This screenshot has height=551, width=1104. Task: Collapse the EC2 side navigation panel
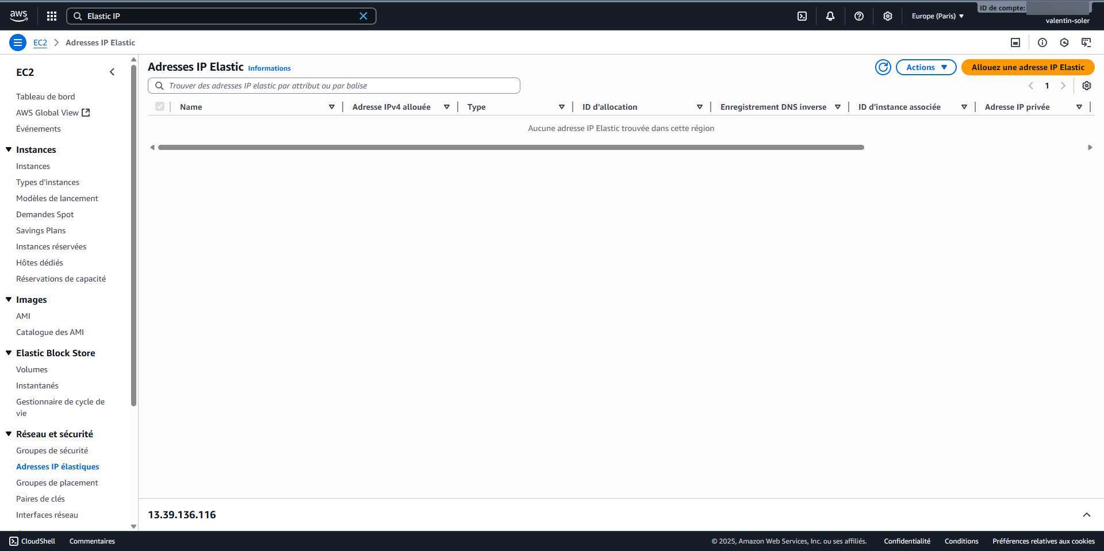tap(112, 72)
